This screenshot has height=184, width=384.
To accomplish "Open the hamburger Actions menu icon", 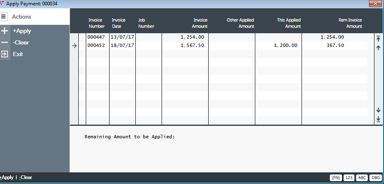I will (x=3, y=17).
